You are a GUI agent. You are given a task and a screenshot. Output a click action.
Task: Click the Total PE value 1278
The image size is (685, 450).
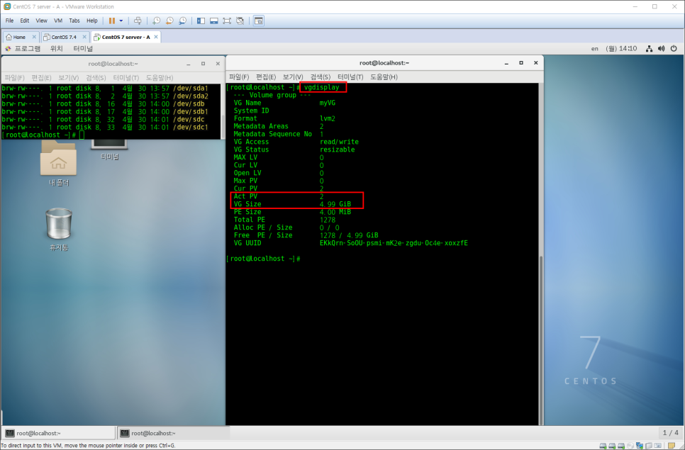[x=327, y=220]
